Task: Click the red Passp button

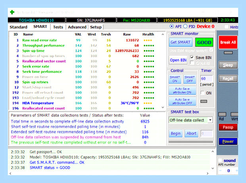Action: tap(228, 127)
